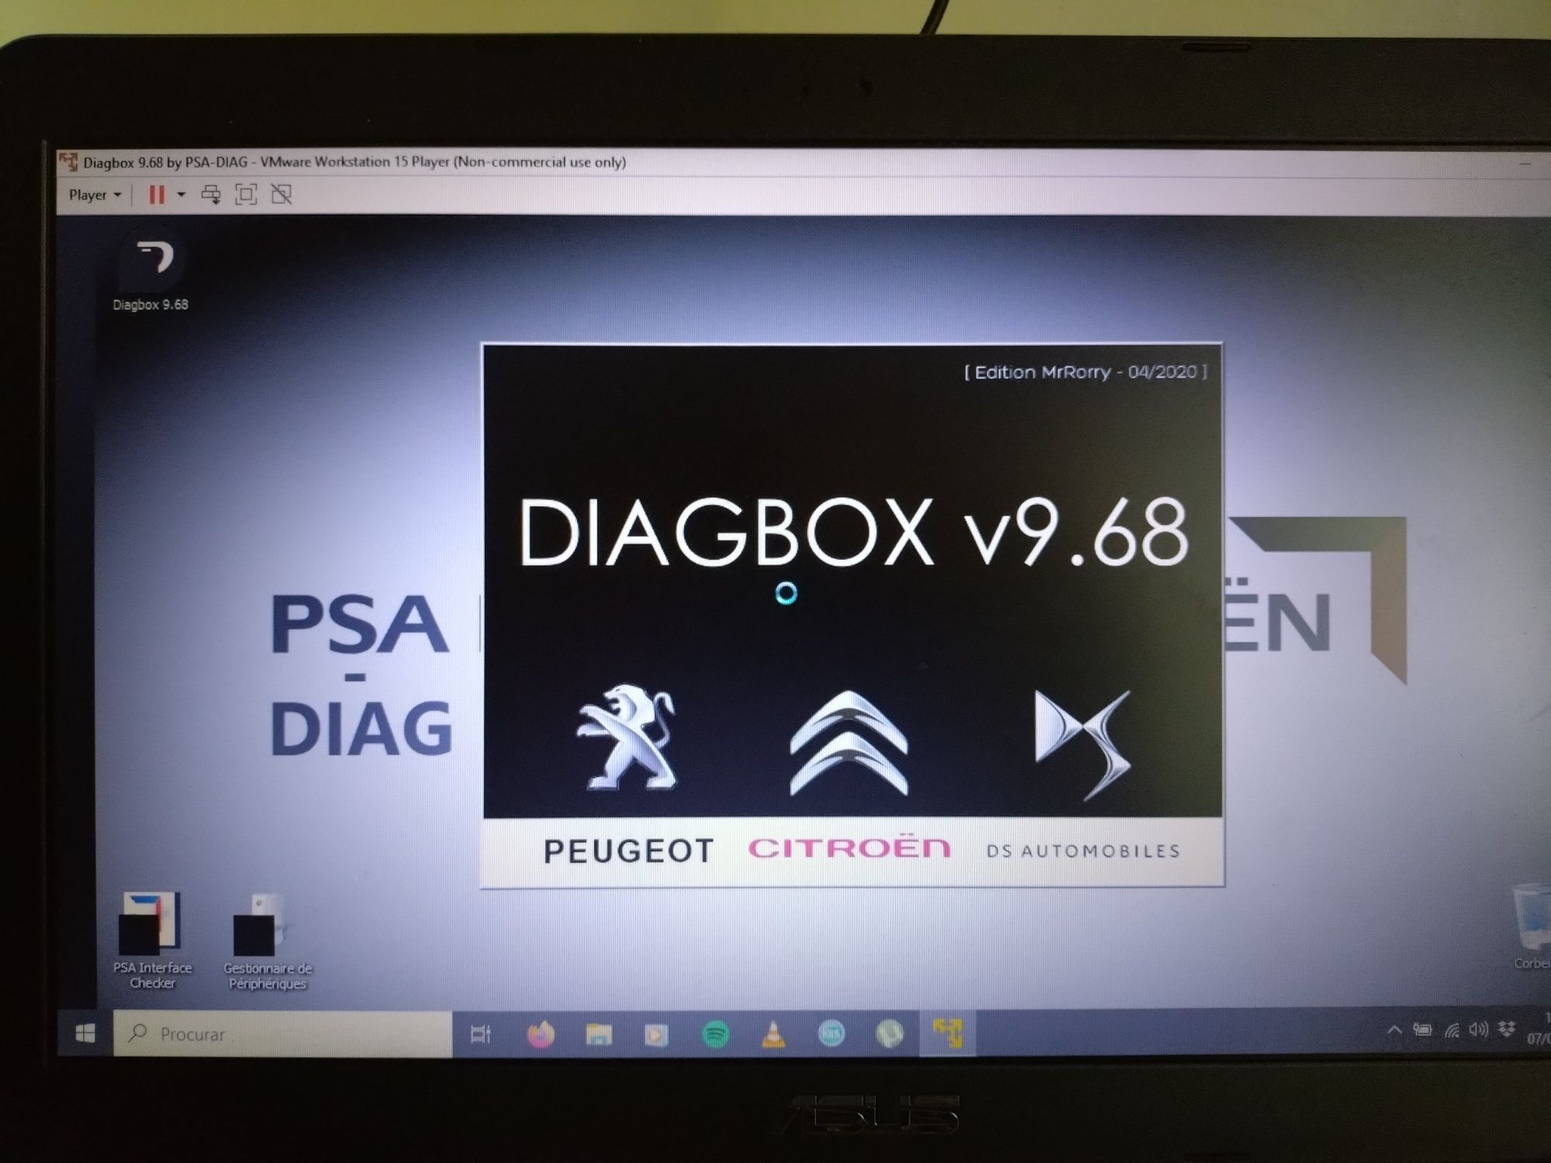1551x1163 pixels.
Task: Click the blue round taskbar app icon
Action: click(x=831, y=1034)
